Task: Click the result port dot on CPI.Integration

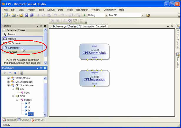Action: pyautogui.click(x=94, y=86)
